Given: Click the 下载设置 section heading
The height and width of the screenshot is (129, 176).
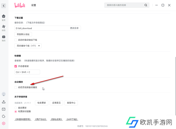Looking at the screenshot, I should 19,18.
